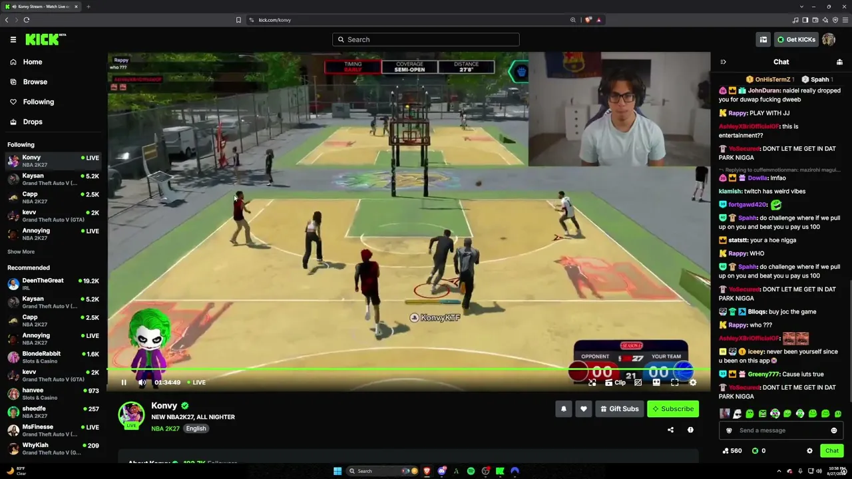
Task: Open sheedfe recommended channel
Action: click(x=53, y=412)
